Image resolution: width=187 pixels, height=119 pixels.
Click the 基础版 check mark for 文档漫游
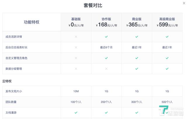tap(76, 113)
